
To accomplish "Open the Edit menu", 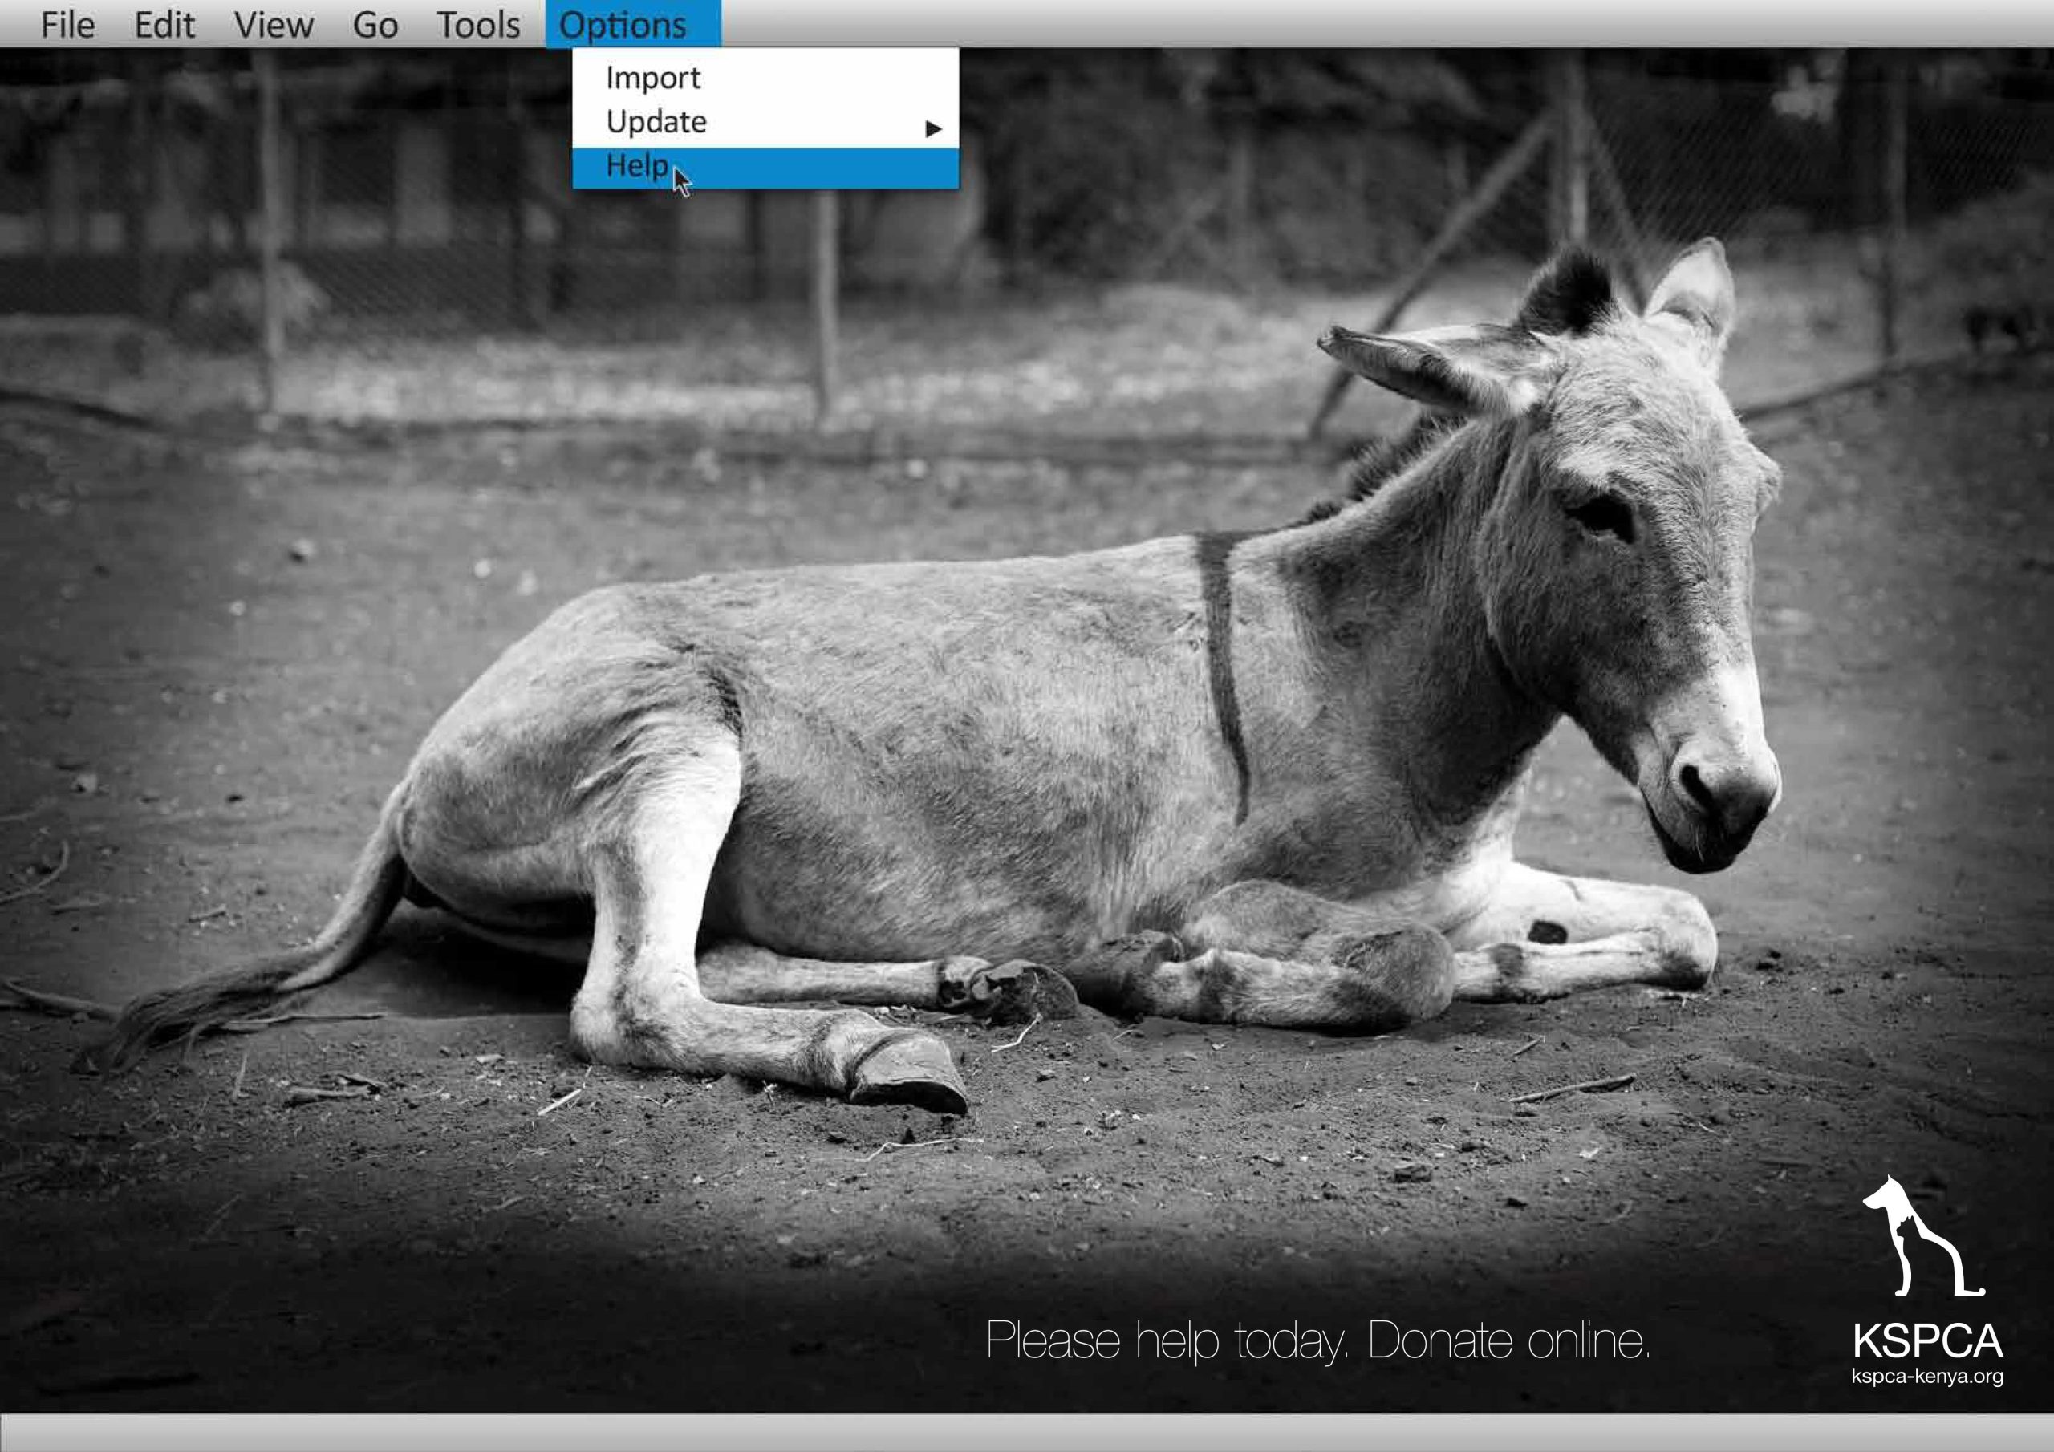I will point(164,25).
